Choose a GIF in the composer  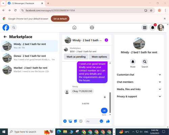(x=81, y=121)
